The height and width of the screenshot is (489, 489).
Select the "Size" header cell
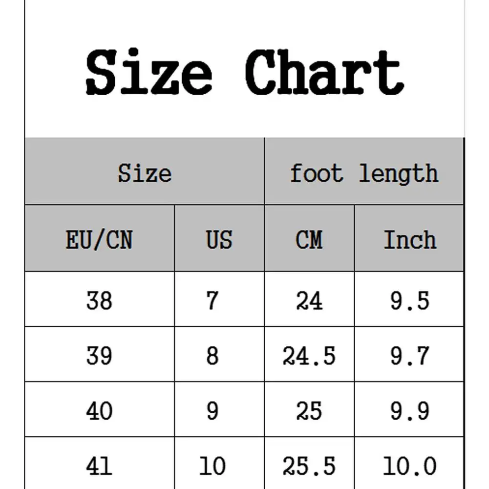click(145, 173)
